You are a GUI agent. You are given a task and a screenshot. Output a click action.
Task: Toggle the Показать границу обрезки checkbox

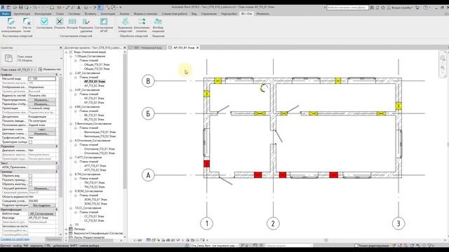click(31, 180)
